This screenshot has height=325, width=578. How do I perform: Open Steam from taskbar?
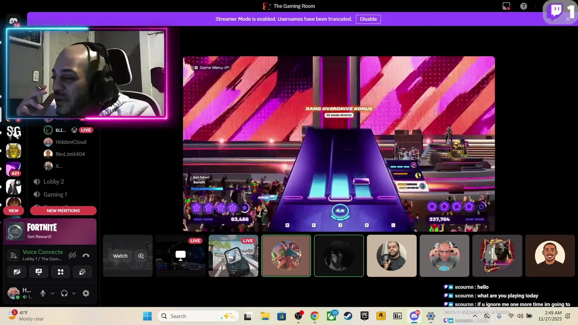pyautogui.click(x=348, y=316)
